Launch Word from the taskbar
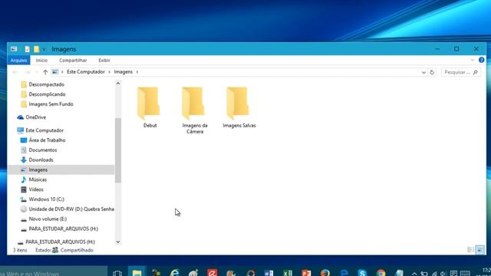Image resolution: width=491 pixels, height=276 pixels. [269, 273]
